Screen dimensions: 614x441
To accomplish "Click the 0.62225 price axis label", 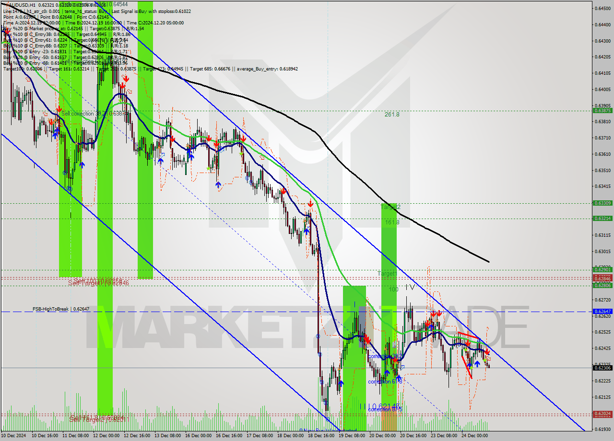I will pos(603,381).
